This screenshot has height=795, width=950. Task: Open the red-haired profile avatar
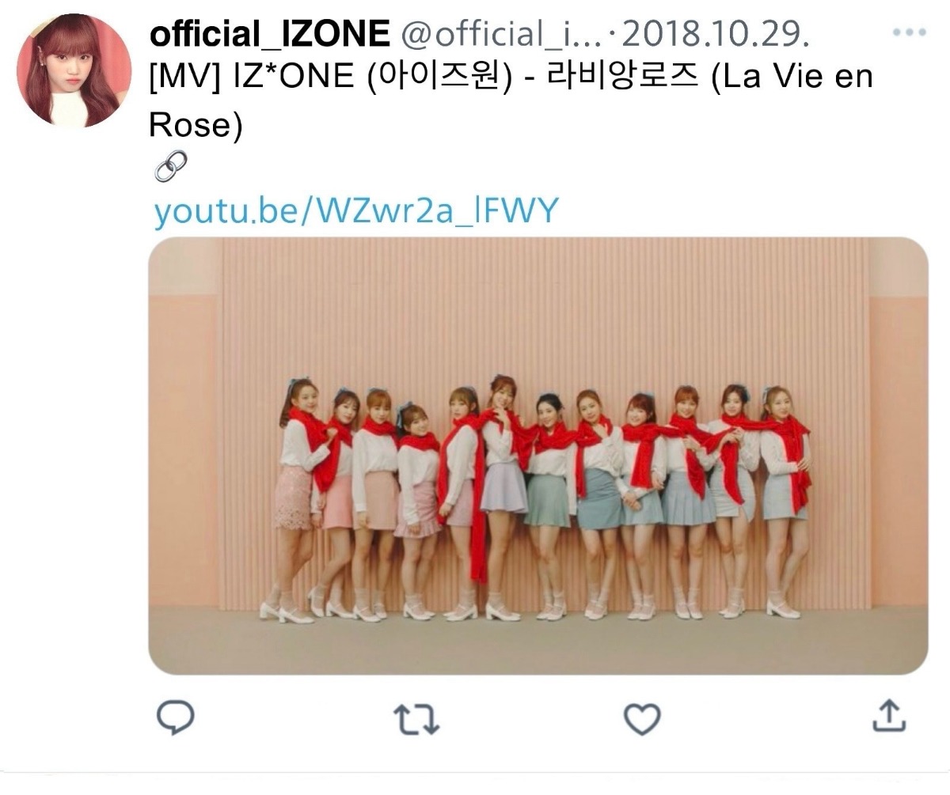(x=74, y=70)
